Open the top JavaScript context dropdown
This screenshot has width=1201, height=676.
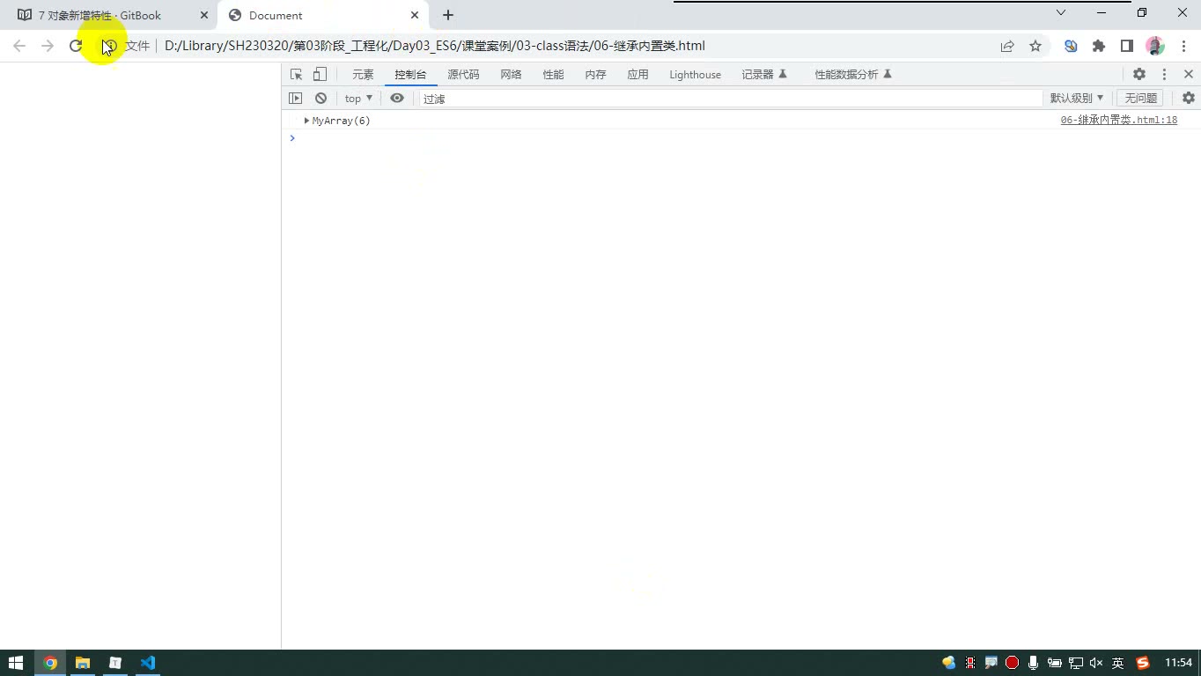[358, 99]
